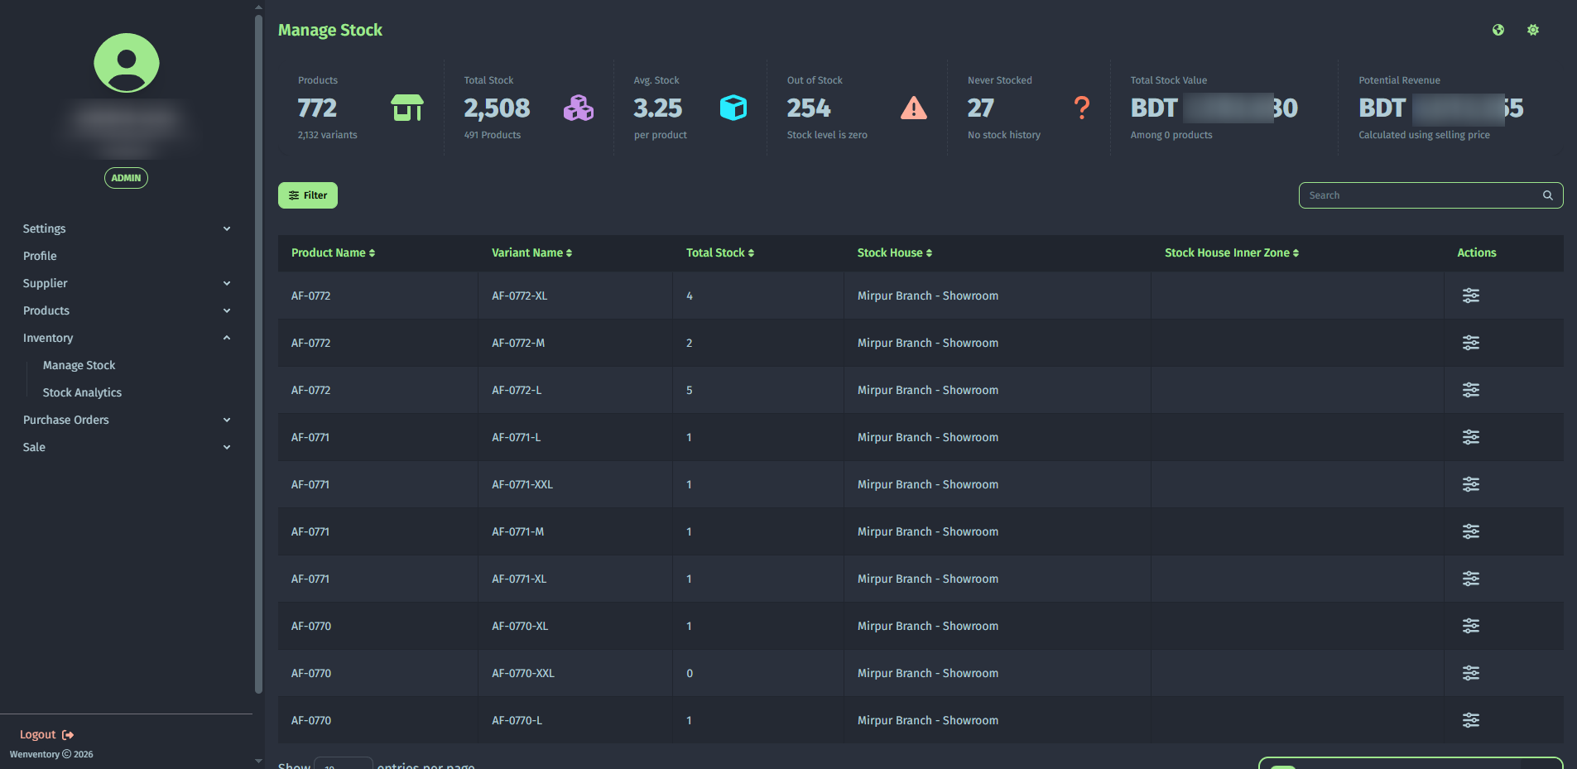Click the user avatar profile icon

tap(127, 63)
